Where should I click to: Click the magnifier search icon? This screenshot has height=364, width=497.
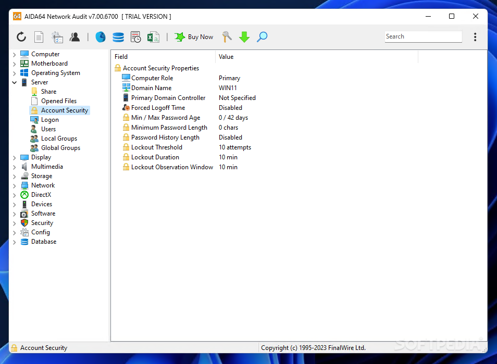click(262, 37)
